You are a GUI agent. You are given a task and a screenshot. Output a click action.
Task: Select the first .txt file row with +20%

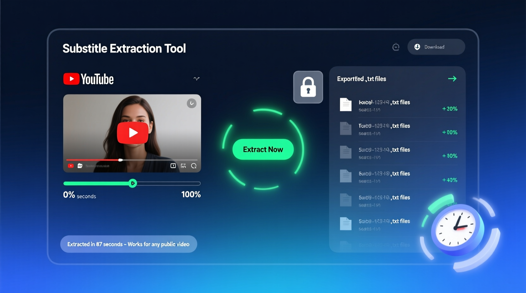coord(398,105)
